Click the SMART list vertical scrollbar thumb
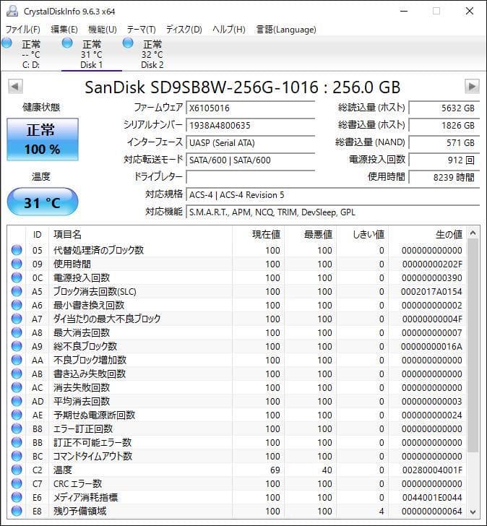The width and height of the screenshot is (487, 526). click(x=473, y=345)
